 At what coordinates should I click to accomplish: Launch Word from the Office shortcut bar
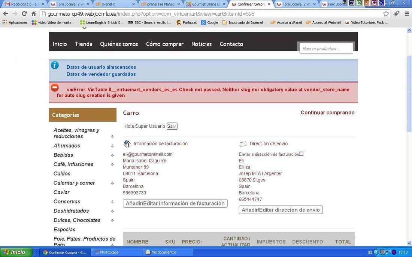[352, 3]
